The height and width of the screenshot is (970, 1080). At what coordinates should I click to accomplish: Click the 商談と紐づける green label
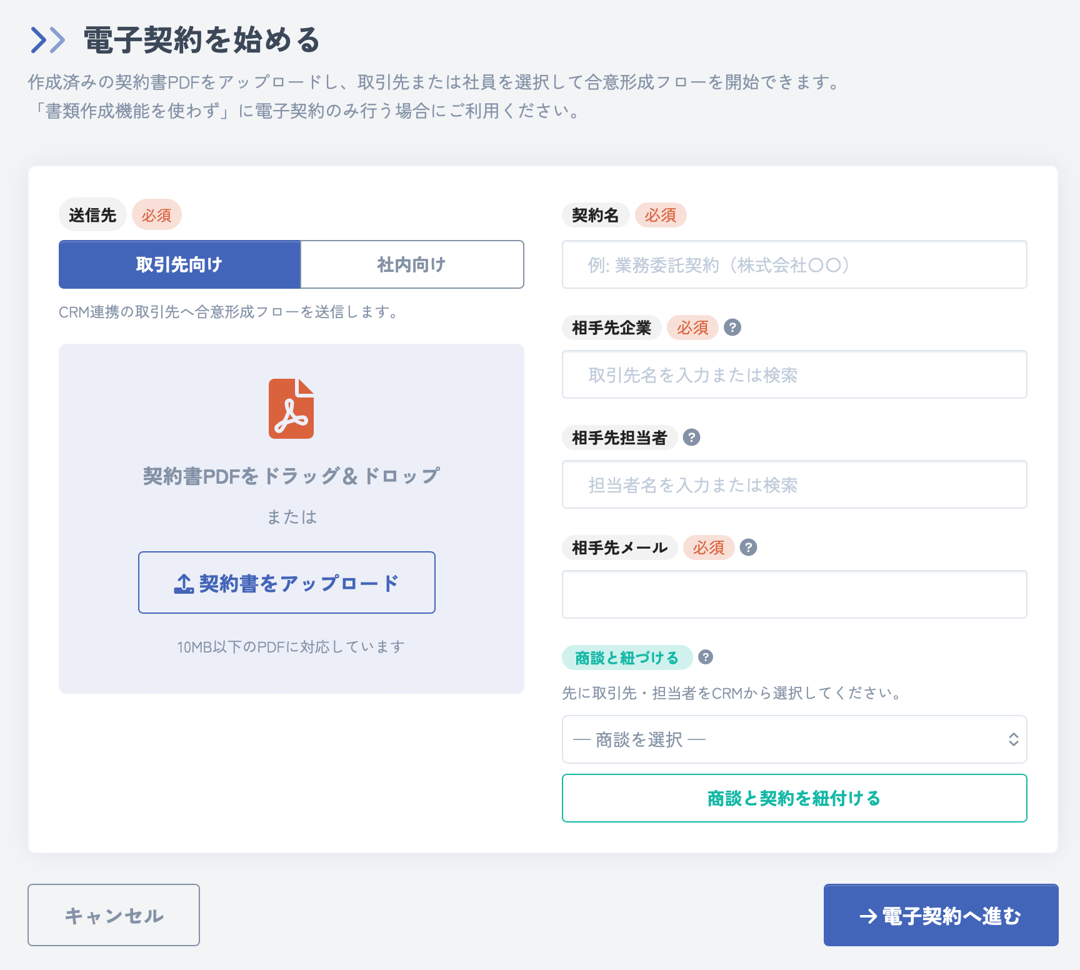coord(627,657)
